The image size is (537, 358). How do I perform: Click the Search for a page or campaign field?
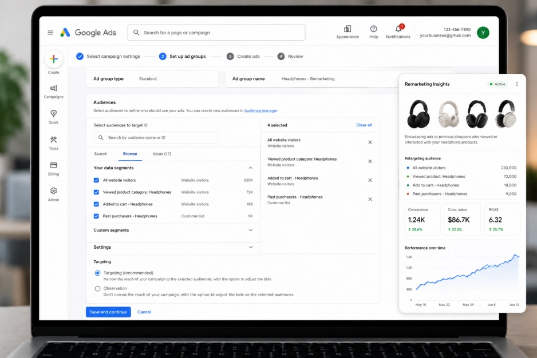[216, 33]
